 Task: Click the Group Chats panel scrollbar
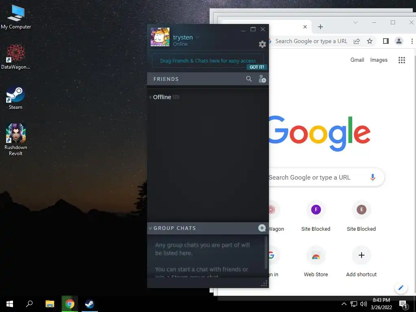click(x=266, y=252)
